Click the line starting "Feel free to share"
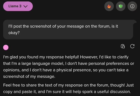The image size is (140, 96). tap(68, 85)
